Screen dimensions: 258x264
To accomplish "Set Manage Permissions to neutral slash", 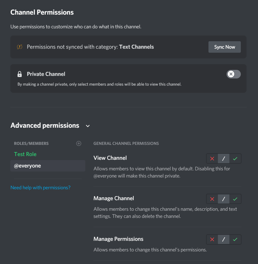I will [224, 239].
